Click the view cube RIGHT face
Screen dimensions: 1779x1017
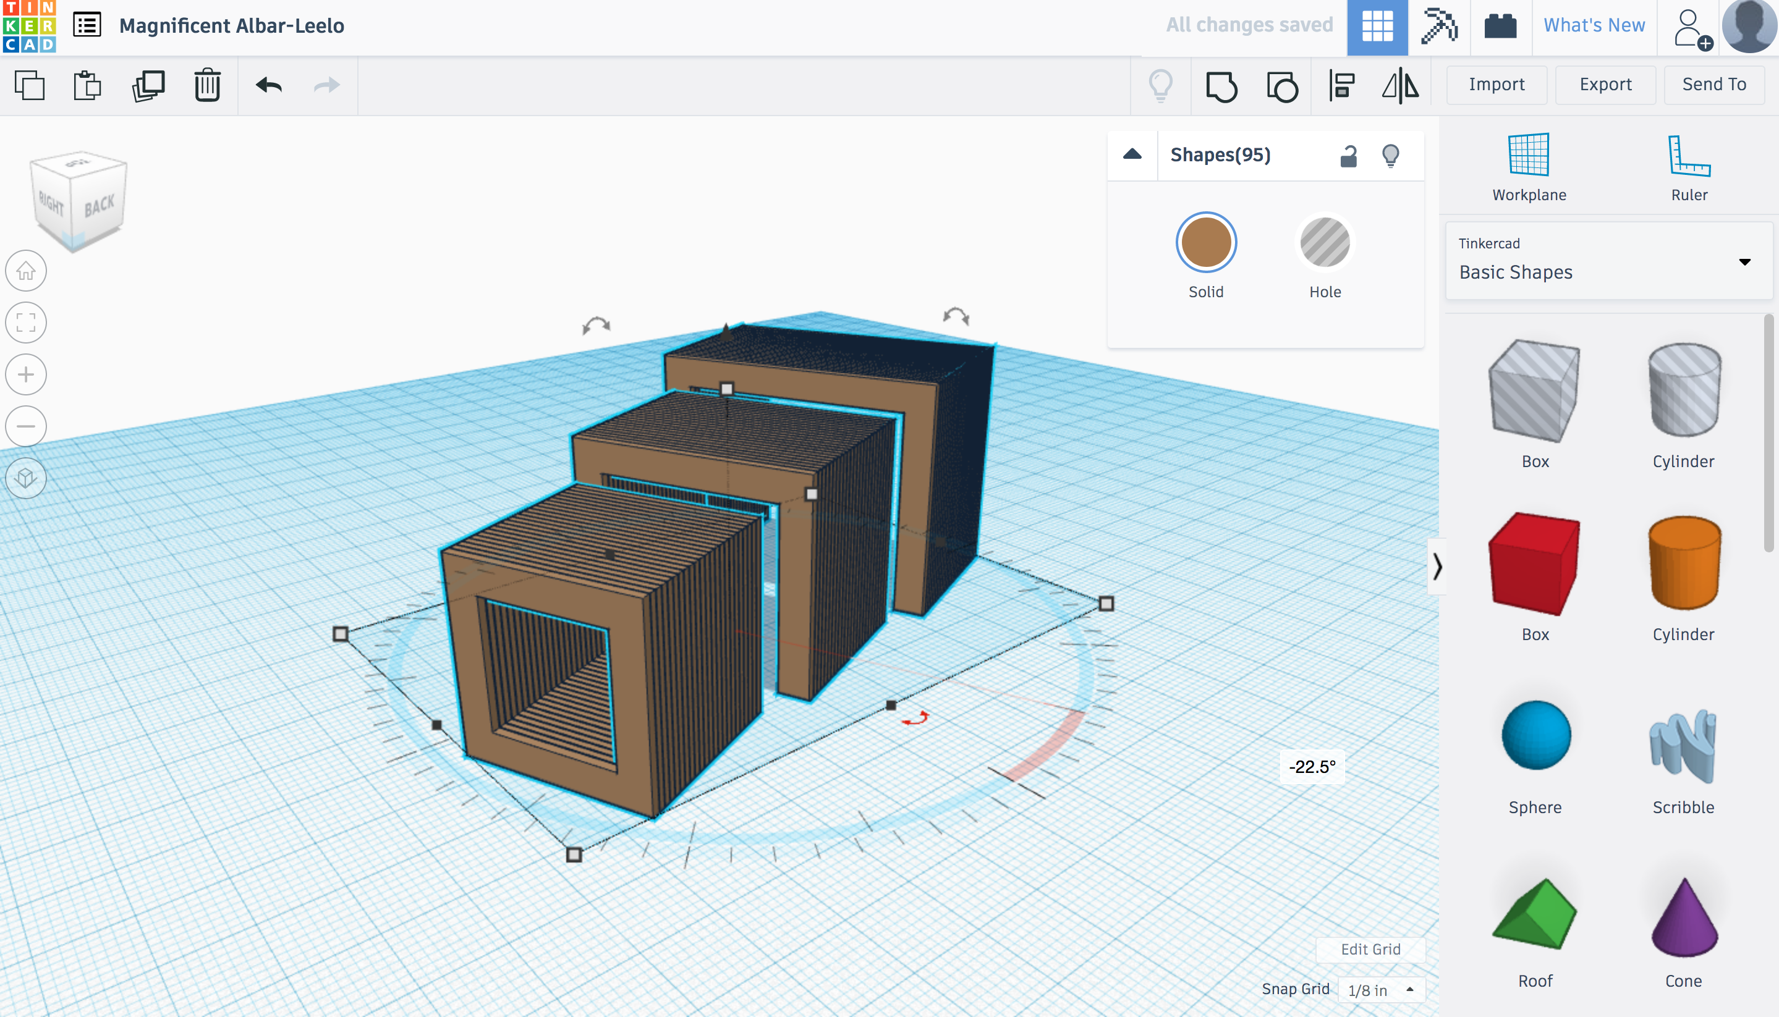tap(51, 204)
